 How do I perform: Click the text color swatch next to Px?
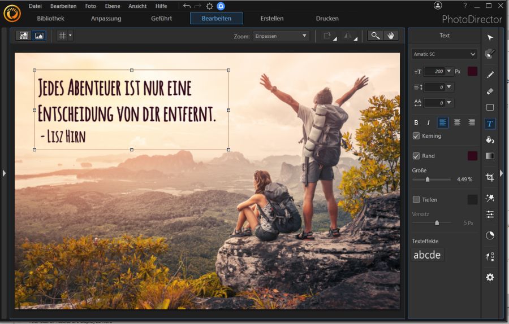point(472,72)
